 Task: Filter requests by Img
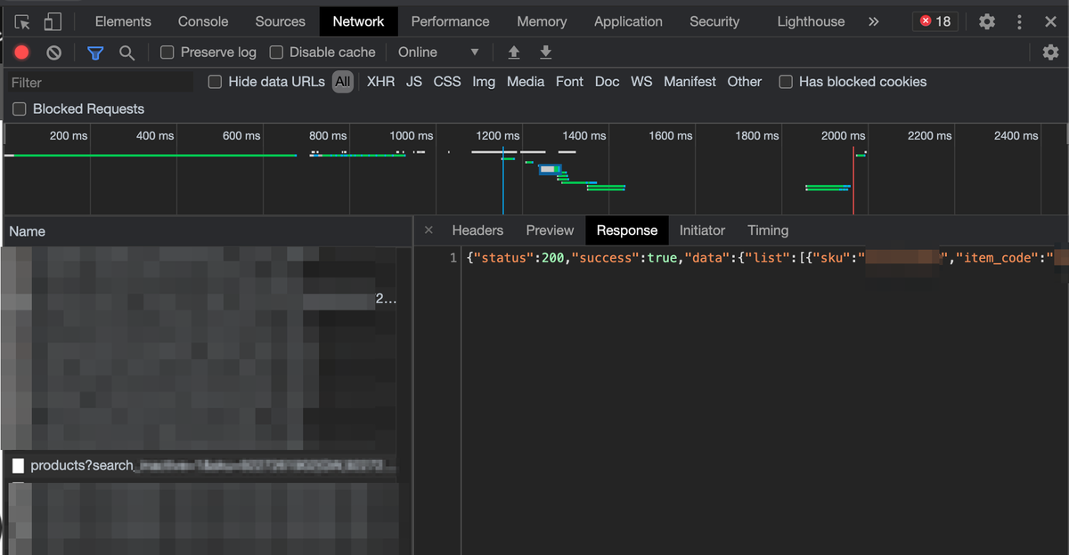point(484,82)
